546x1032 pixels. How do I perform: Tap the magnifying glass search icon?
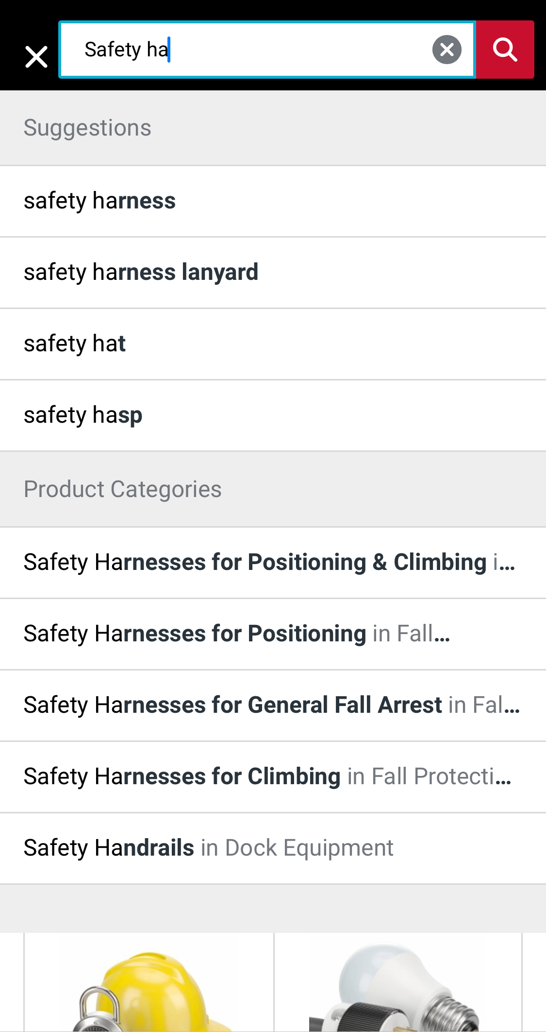point(505,49)
